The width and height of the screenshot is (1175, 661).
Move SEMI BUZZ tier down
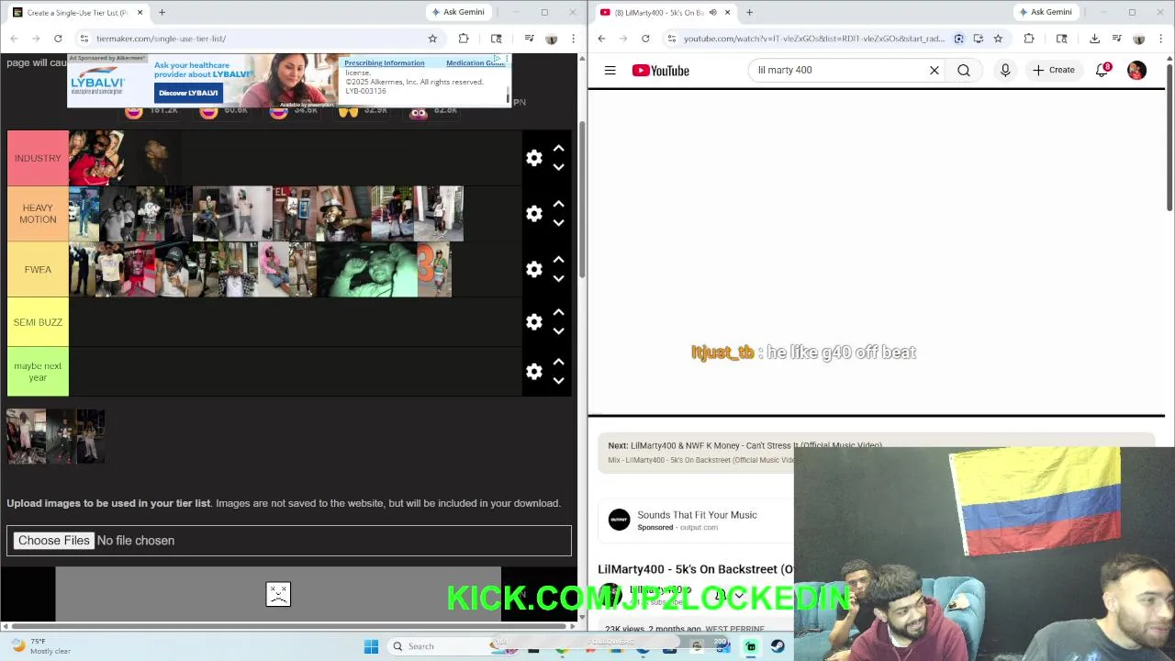pos(558,331)
